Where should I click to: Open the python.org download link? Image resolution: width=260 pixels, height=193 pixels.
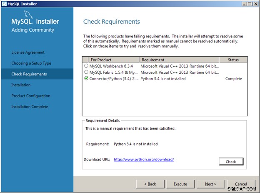[144, 160]
